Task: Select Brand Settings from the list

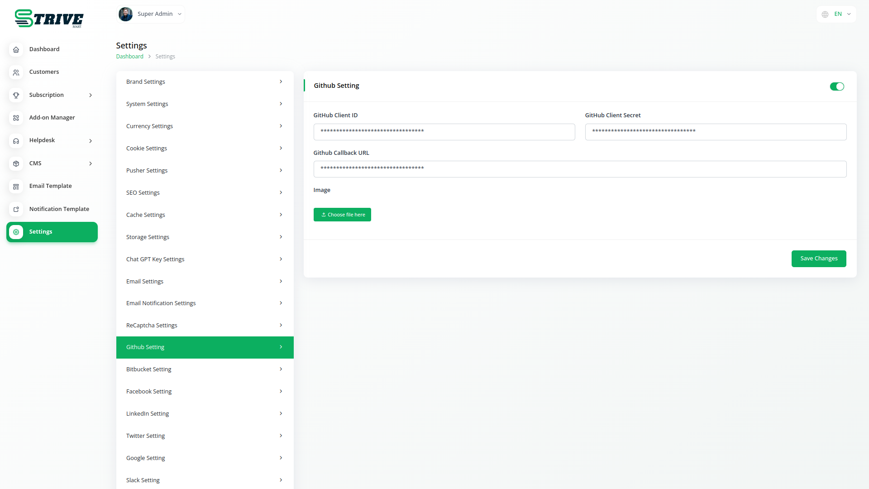Action: [205, 82]
